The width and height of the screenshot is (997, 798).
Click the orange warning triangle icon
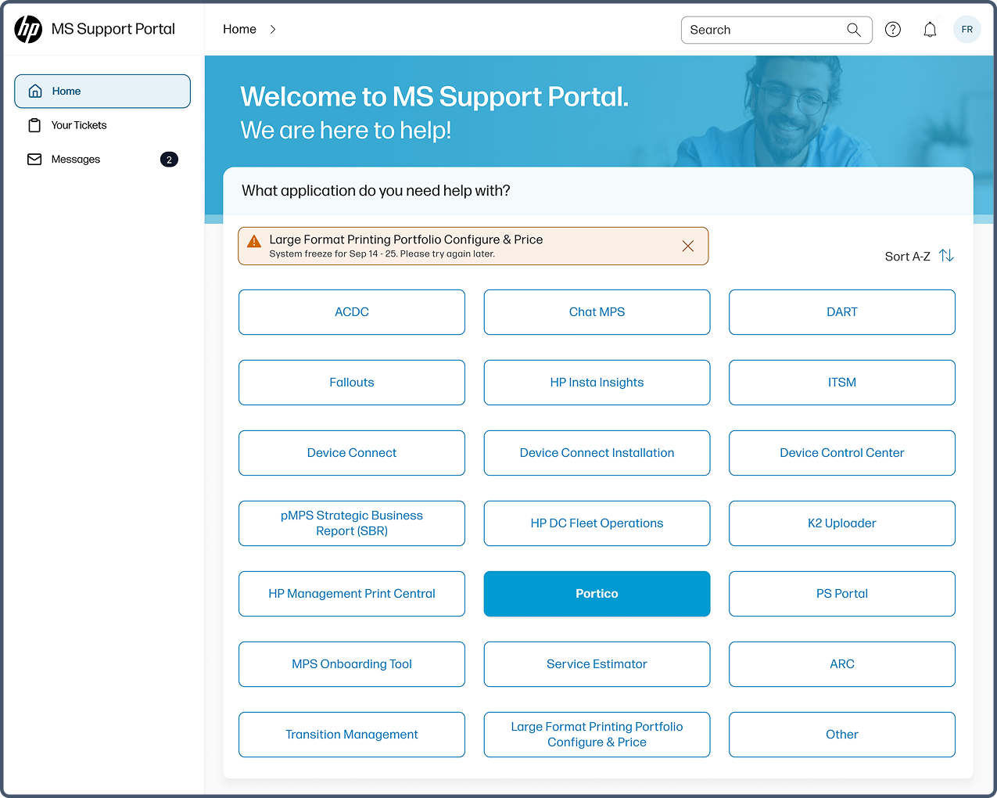coord(254,242)
